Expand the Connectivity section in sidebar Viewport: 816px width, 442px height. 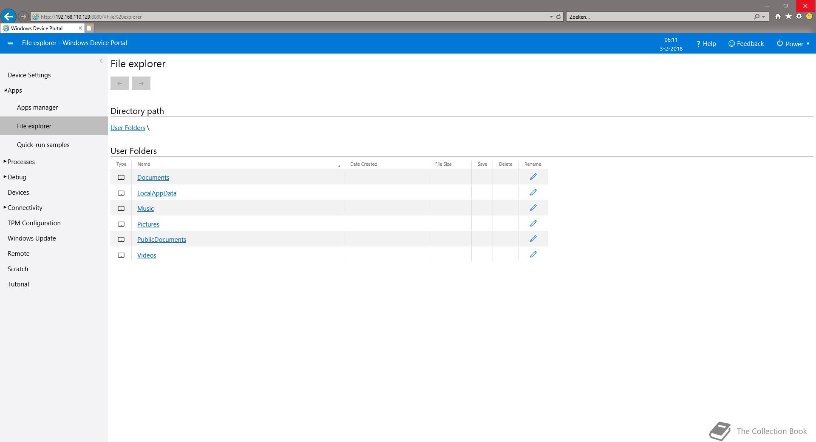[5, 207]
